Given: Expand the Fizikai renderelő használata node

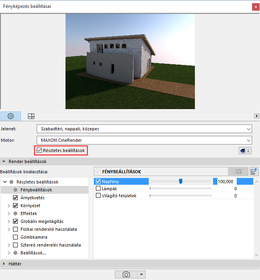Looking at the screenshot, I should coord(9,229).
